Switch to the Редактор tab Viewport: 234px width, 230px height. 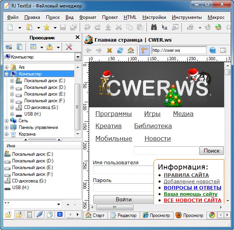pyautogui.click(x=124, y=215)
